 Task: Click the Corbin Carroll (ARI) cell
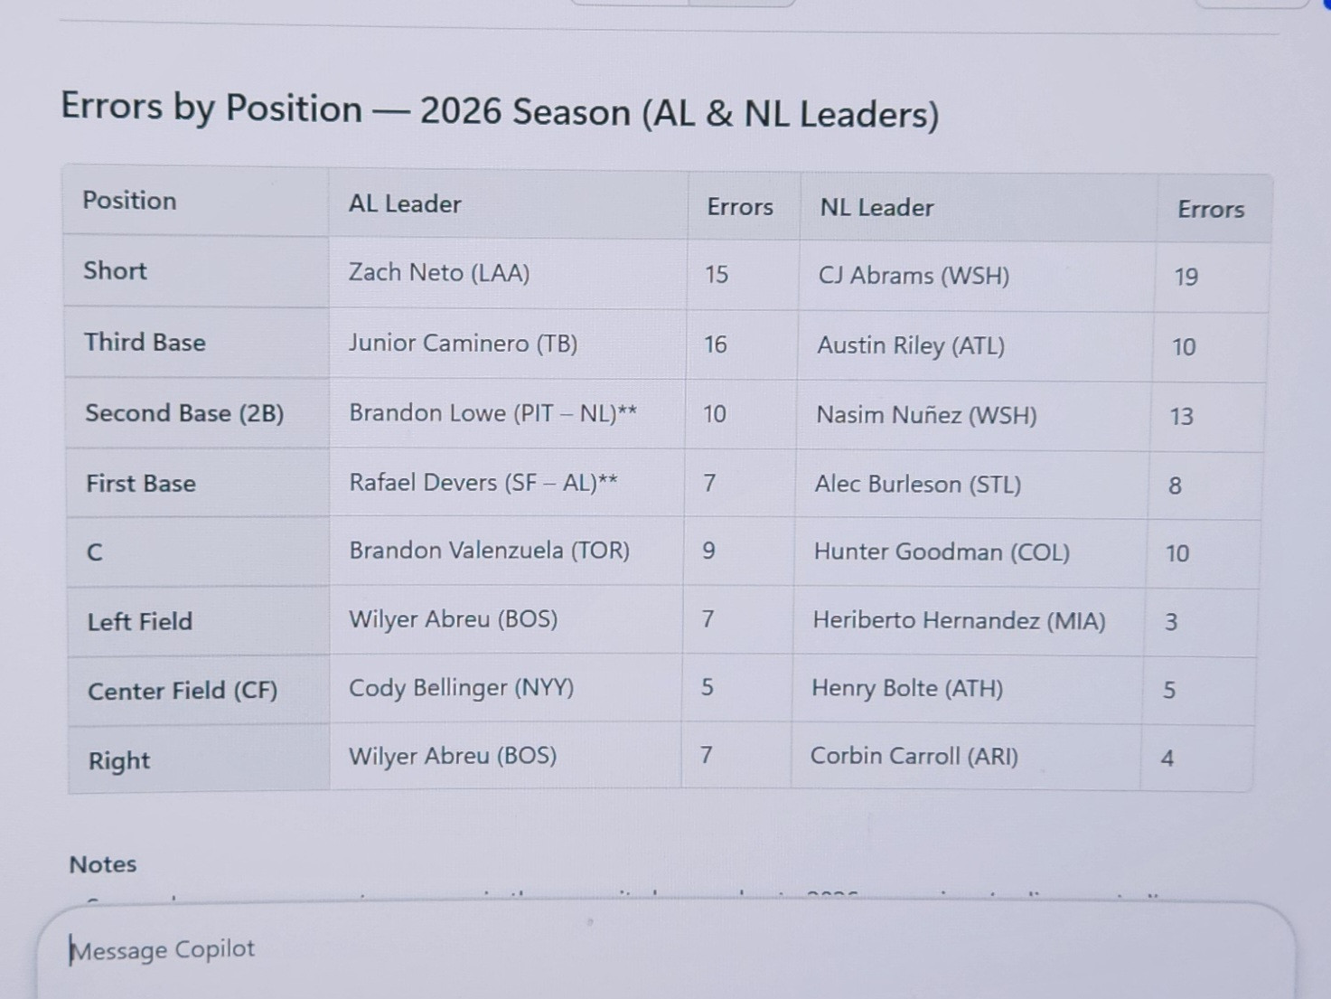(965, 758)
